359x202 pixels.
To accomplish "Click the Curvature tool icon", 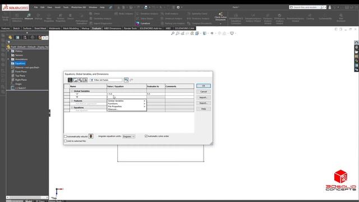I will 137,24.
